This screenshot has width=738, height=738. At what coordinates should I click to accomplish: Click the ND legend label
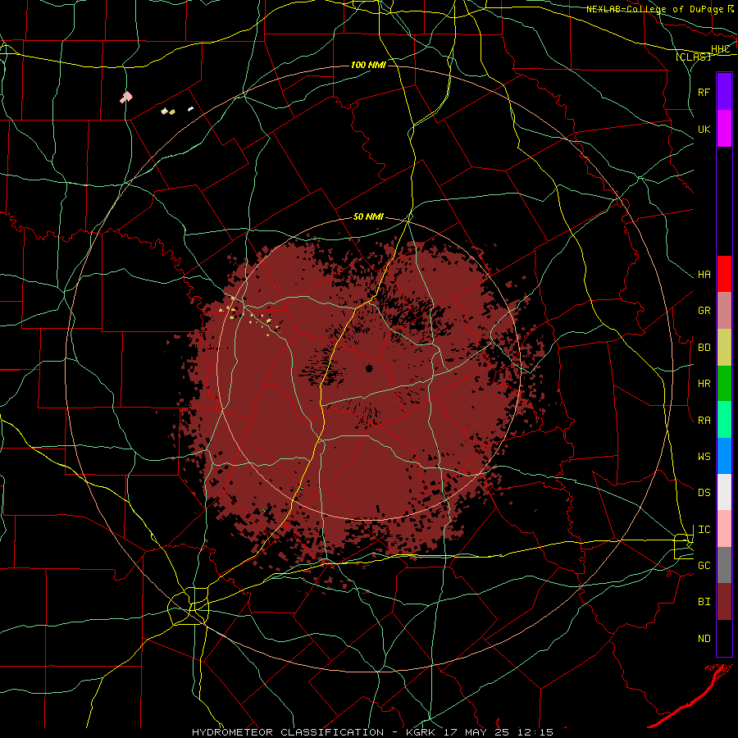704,639
